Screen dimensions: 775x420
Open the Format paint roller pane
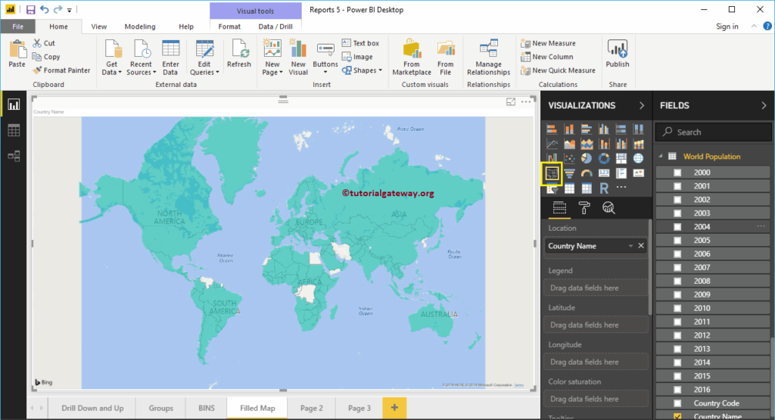click(584, 208)
